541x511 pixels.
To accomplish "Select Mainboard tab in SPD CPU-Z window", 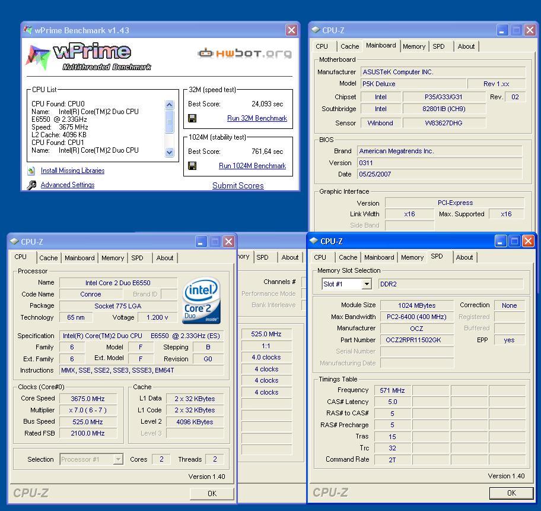I will tap(379, 257).
